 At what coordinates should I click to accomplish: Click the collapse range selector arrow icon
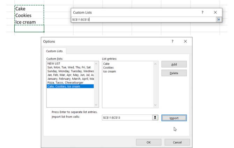pos(155,118)
